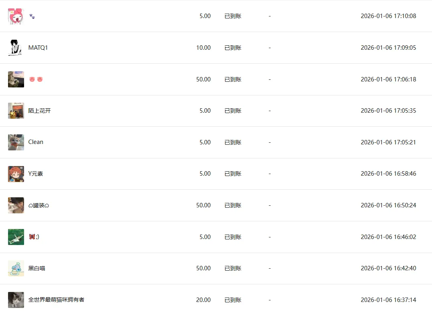Click the avatar beside the pig emojis
This screenshot has height=314, width=432.
16,79
